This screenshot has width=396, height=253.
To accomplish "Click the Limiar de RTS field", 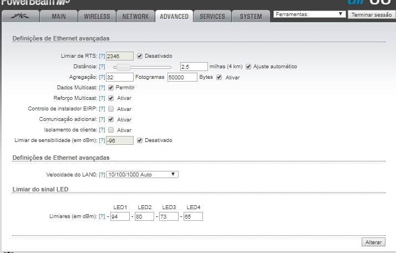I will coord(120,56).
